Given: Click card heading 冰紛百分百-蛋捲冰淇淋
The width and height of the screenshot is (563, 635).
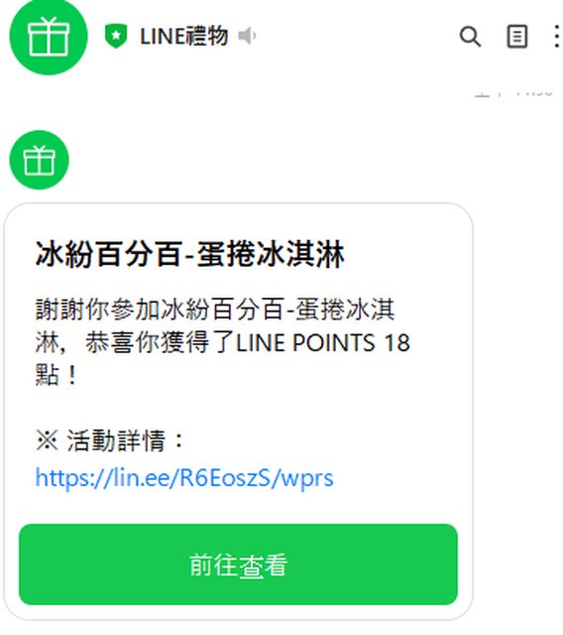Looking at the screenshot, I should click(189, 254).
